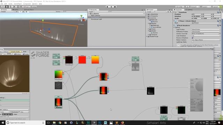This screenshot has height=125, width=223.
Task: Click microphone icon in taskbar search
Action: click(43, 123)
